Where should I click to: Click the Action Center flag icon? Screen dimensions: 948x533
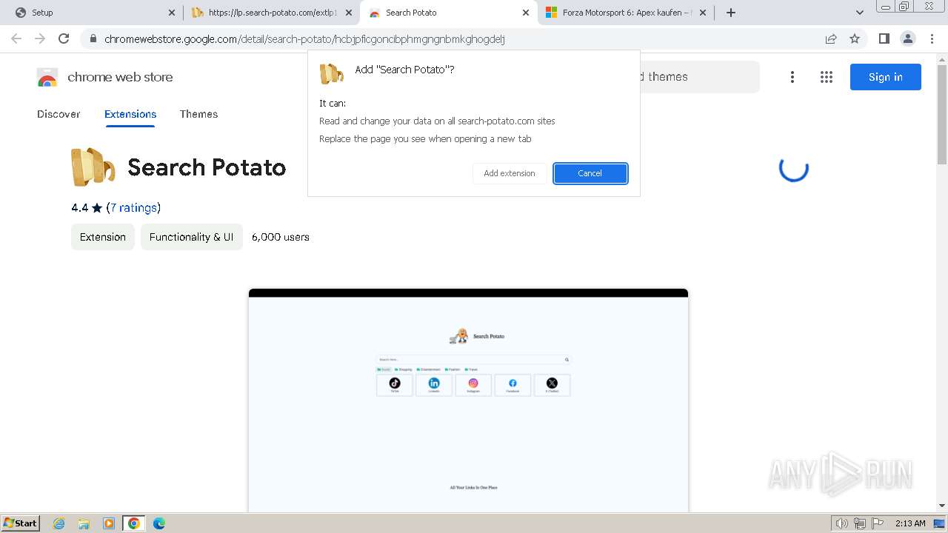(x=877, y=523)
